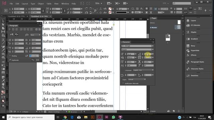Screen dimensions: 214x120
Task: Open the Type menu
Action: (33, 4)
